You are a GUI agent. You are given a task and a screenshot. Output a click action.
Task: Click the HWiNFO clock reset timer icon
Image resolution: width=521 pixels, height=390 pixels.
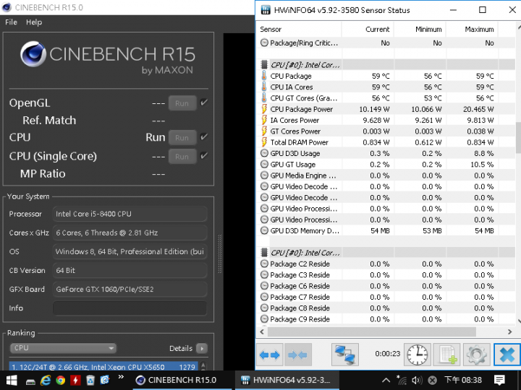(x=418, y=355)
